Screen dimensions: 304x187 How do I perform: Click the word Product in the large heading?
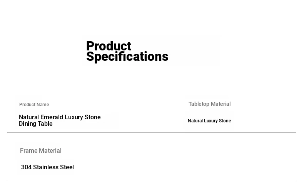pos(109,46)
